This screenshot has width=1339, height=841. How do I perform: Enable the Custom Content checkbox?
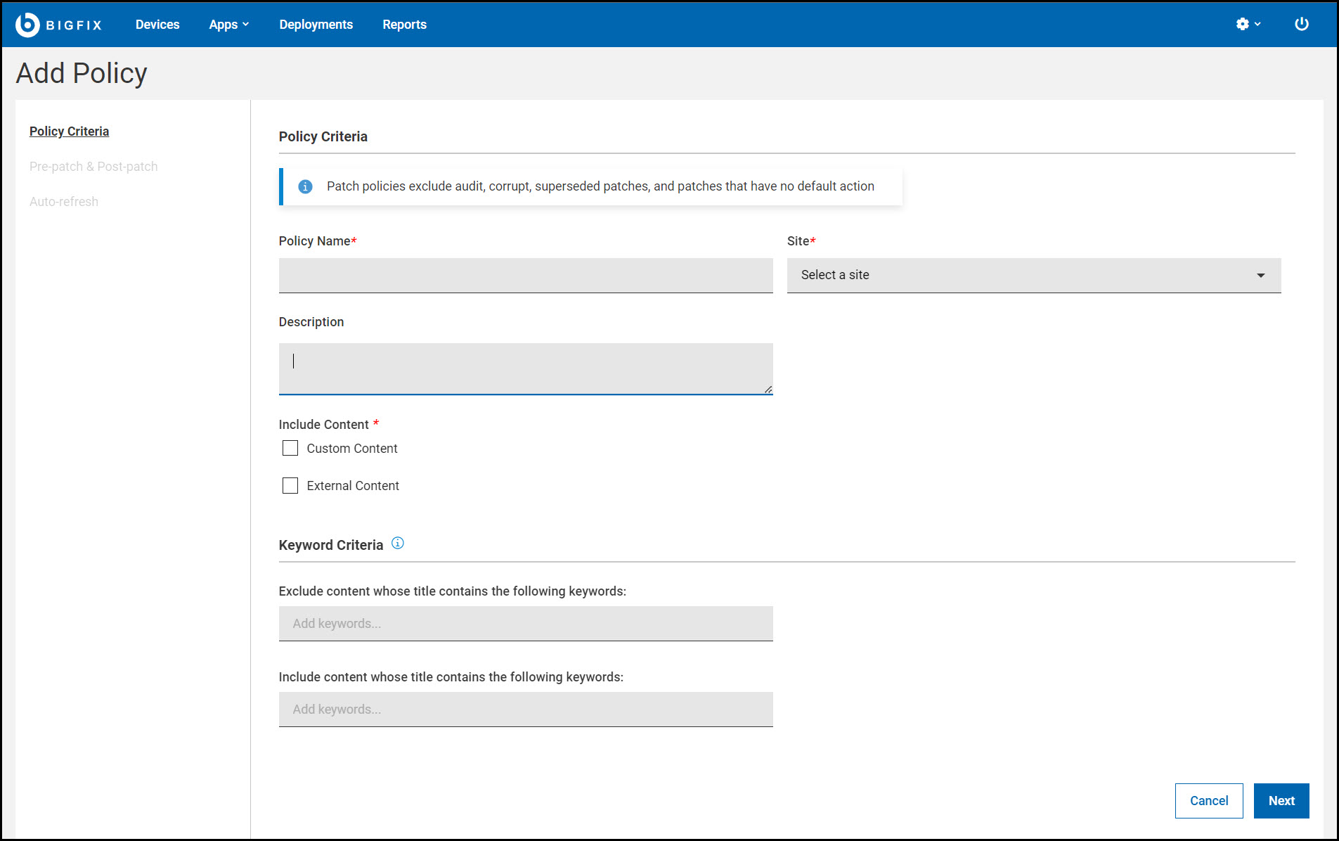coord(290,449)
